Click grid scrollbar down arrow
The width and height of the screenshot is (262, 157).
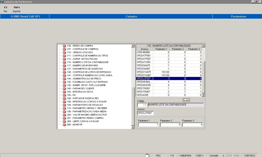(x=203, y=95)
